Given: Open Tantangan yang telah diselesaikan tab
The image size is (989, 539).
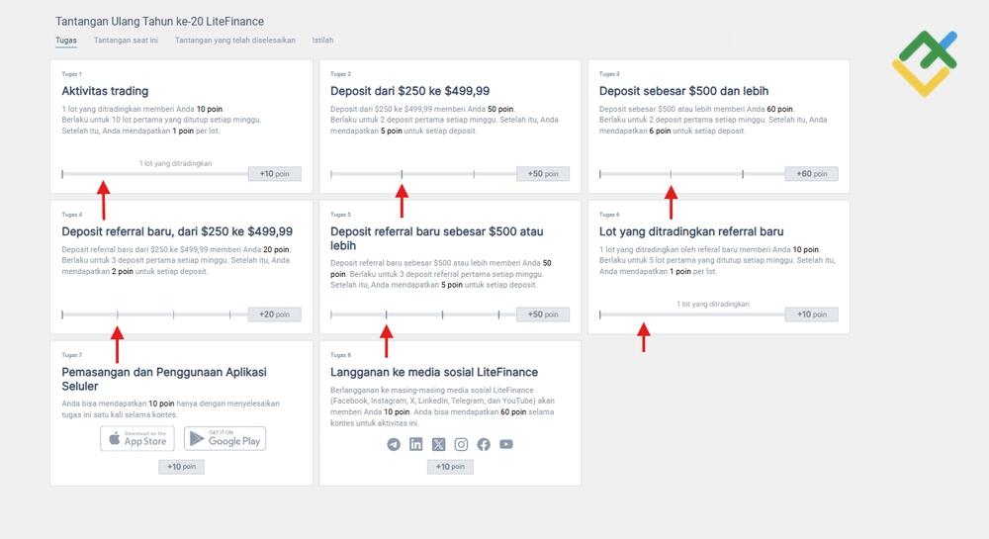Looking at the screenshot, I should click(234, 41).
